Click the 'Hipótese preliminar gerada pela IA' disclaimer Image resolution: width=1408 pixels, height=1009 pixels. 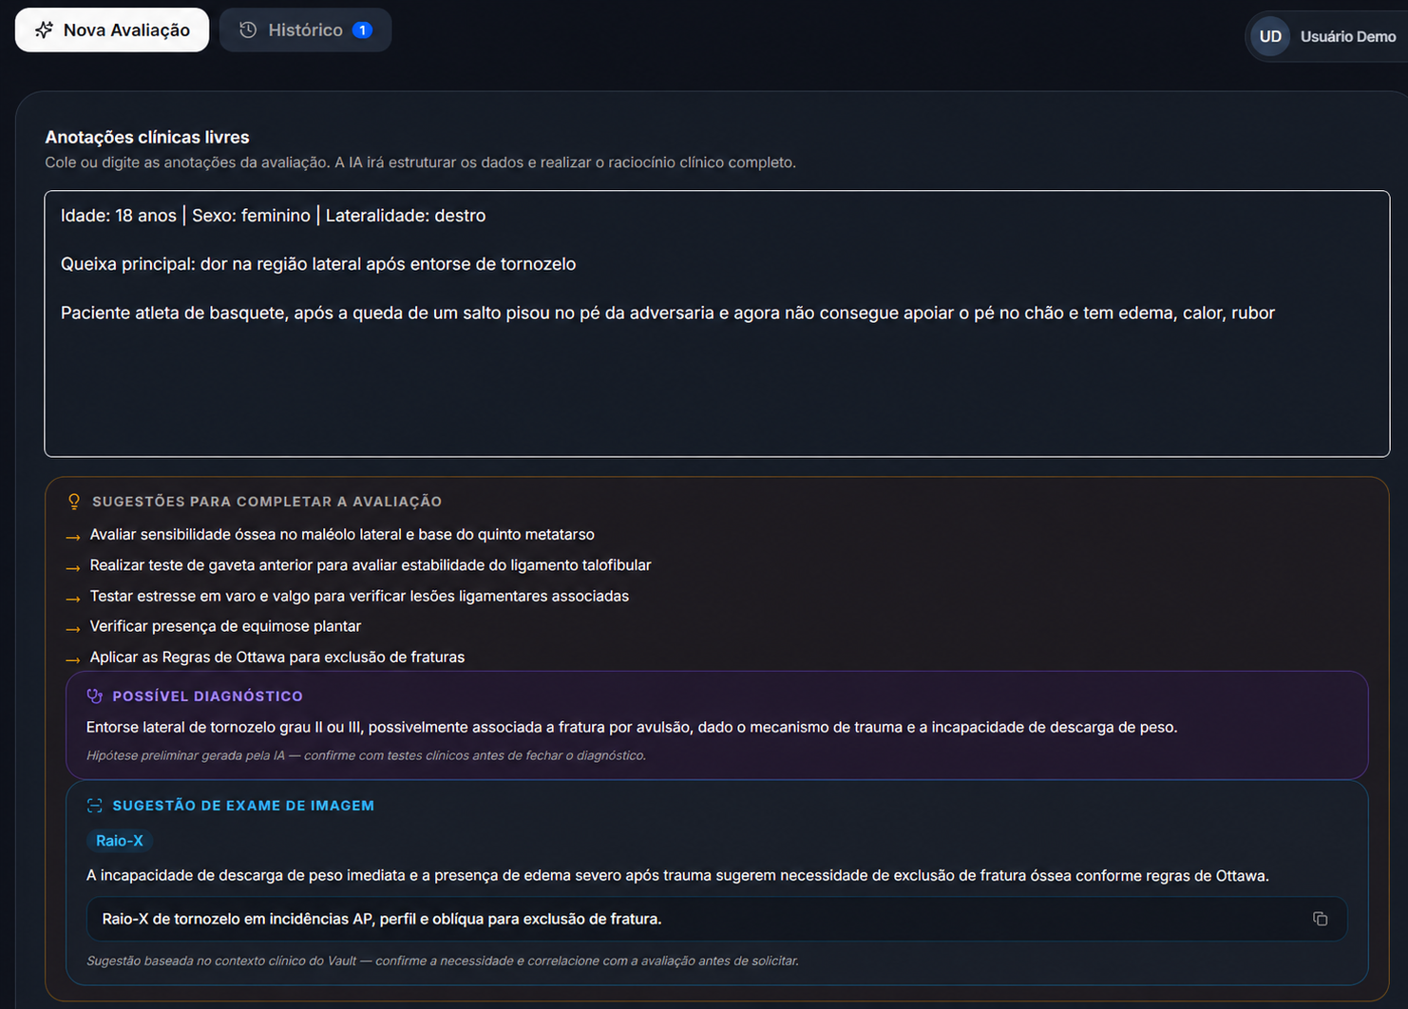[366, 755]
